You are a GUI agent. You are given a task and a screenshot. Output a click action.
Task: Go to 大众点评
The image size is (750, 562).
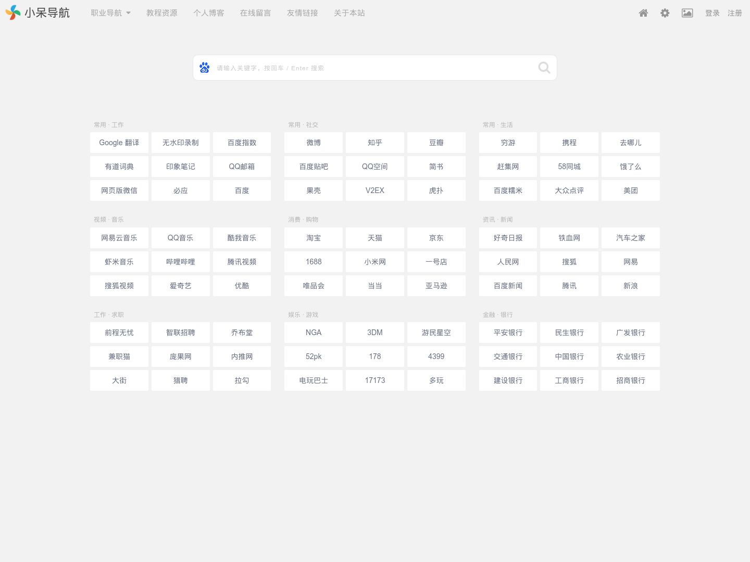569,190
